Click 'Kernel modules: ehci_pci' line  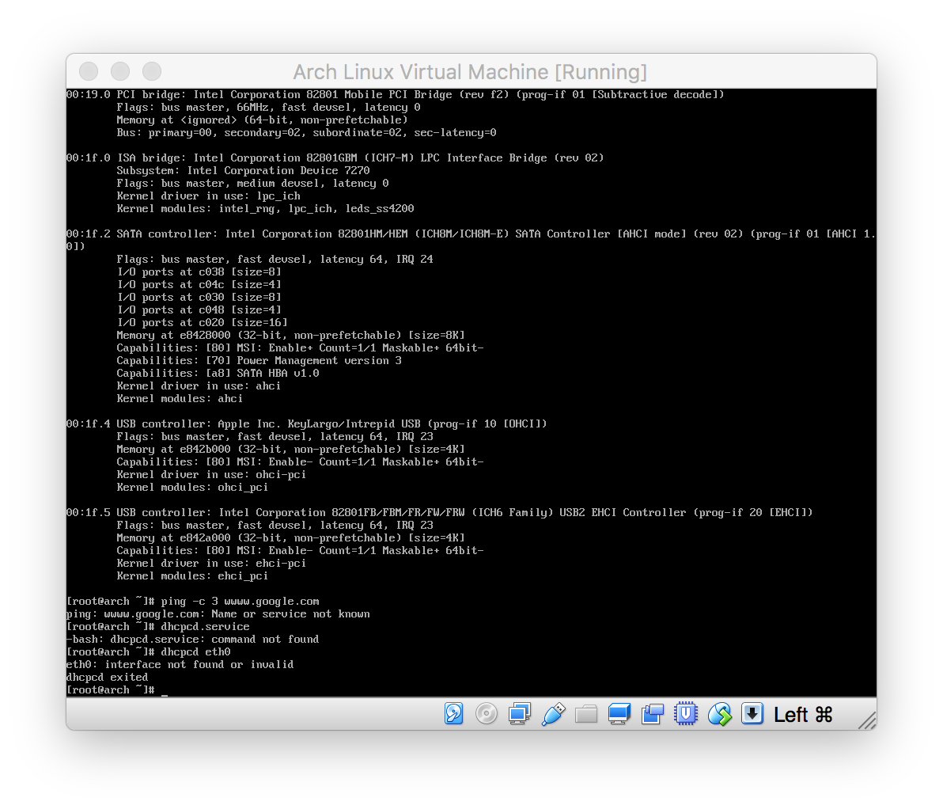pos(192,576)
